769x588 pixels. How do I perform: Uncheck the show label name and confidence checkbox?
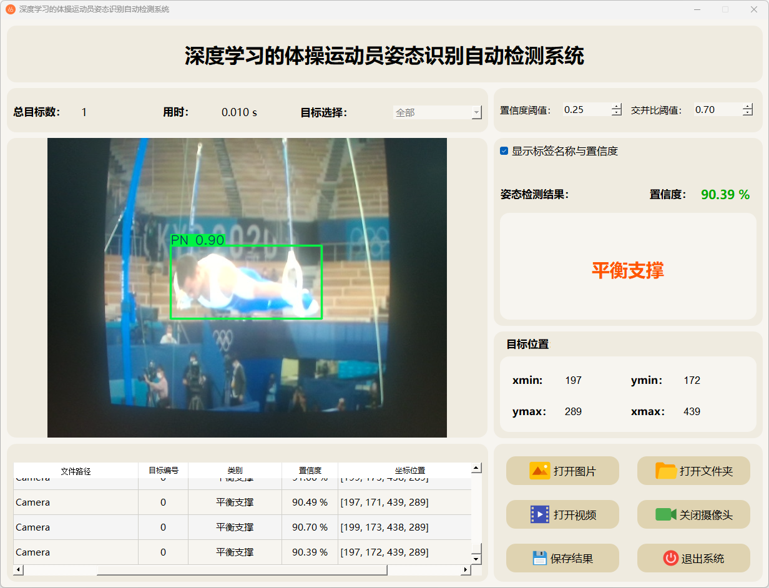[504, 151]
